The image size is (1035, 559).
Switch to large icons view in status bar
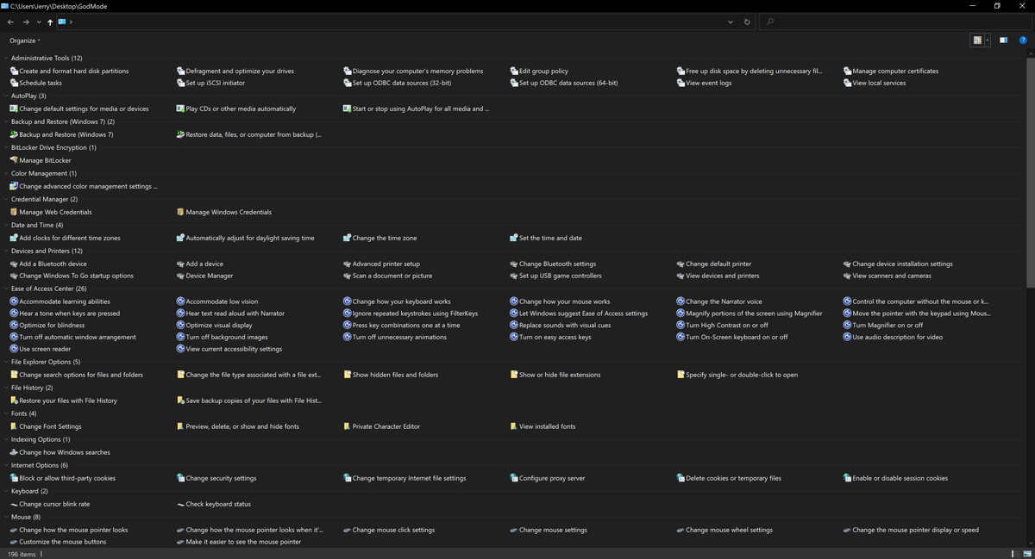point(1027,554)
